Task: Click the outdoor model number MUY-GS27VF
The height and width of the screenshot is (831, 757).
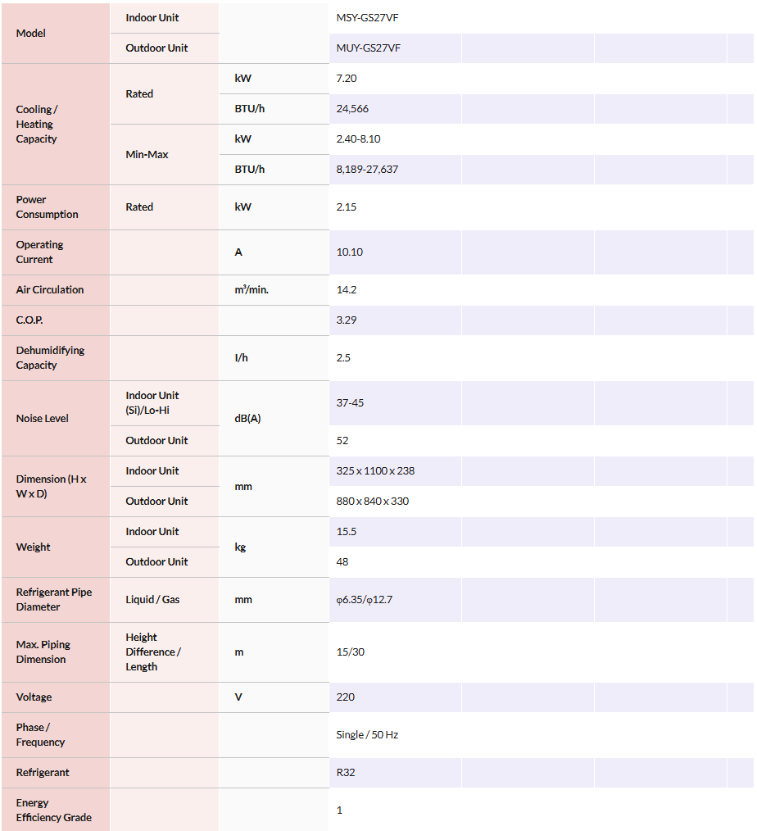Action: pyautogui.click(x=368, y=48)
